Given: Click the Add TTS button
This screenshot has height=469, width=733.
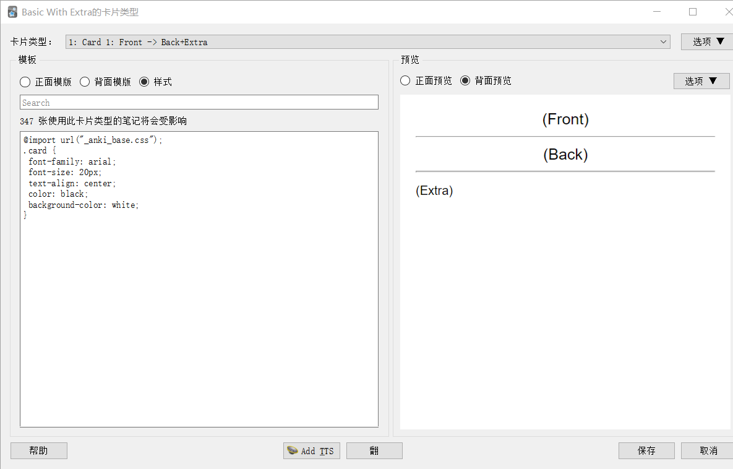Looking at the screenshot, I should [x=311, y=450].
